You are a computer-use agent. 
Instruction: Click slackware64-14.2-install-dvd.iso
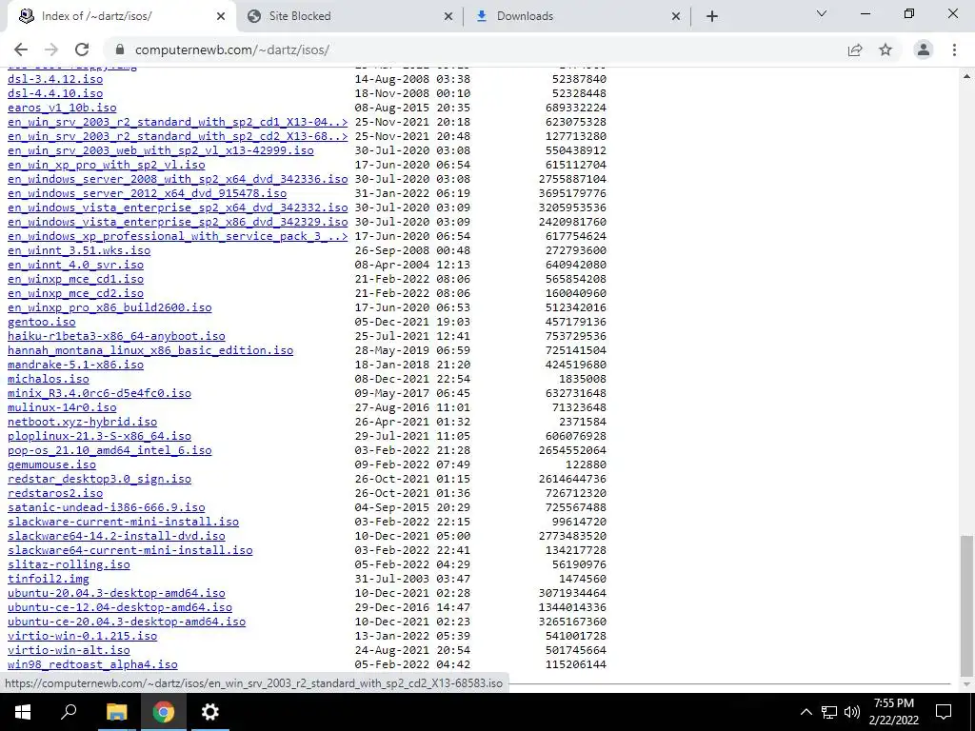pyautogui.click(x=116, y=537)
